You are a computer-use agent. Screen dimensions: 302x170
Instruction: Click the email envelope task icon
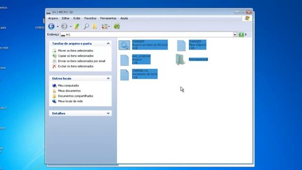54,61
